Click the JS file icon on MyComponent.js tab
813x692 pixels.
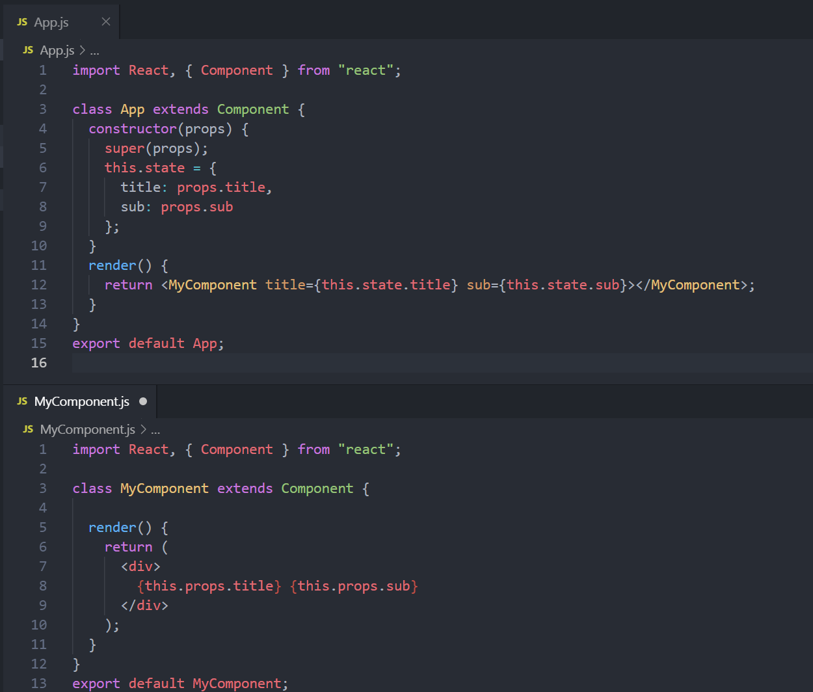tap(22, 401)
